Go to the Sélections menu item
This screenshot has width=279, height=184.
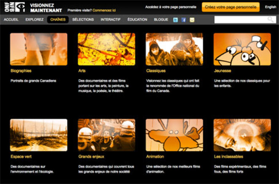pyautogui.click(x=83, y=19)
